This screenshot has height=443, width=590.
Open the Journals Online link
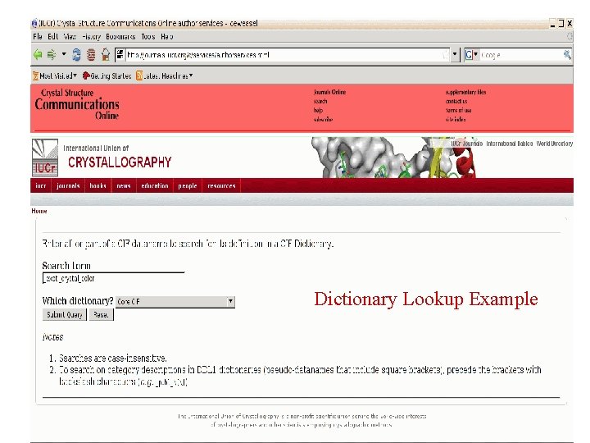[329, 92]
